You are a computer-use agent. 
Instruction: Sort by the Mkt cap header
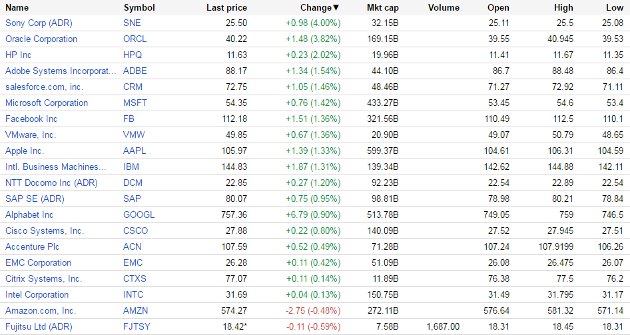pyautogui.click(x=382, y=8)
